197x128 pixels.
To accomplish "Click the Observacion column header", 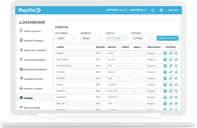I will pos(154,47).
